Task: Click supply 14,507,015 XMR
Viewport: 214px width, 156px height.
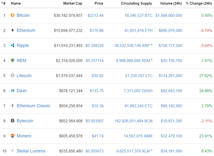Action: pos(138,136)
